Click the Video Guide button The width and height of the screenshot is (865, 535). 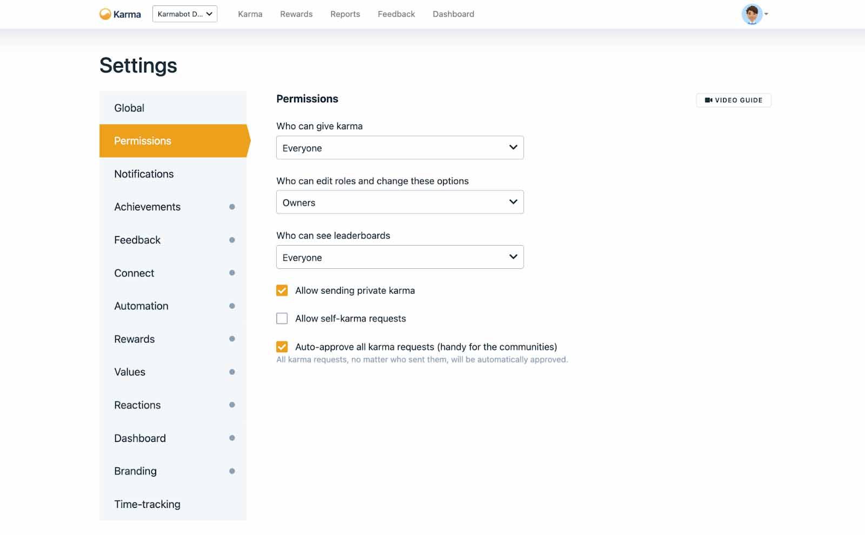pos(734,100)
